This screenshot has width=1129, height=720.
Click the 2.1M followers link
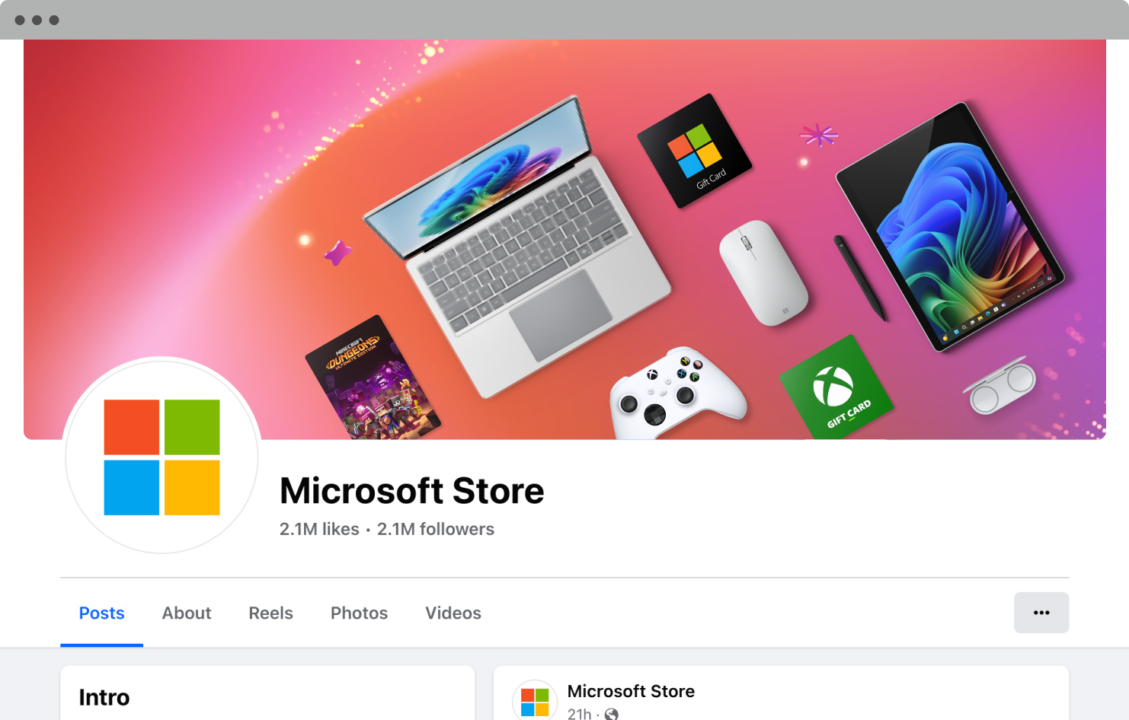coord(436,529)
